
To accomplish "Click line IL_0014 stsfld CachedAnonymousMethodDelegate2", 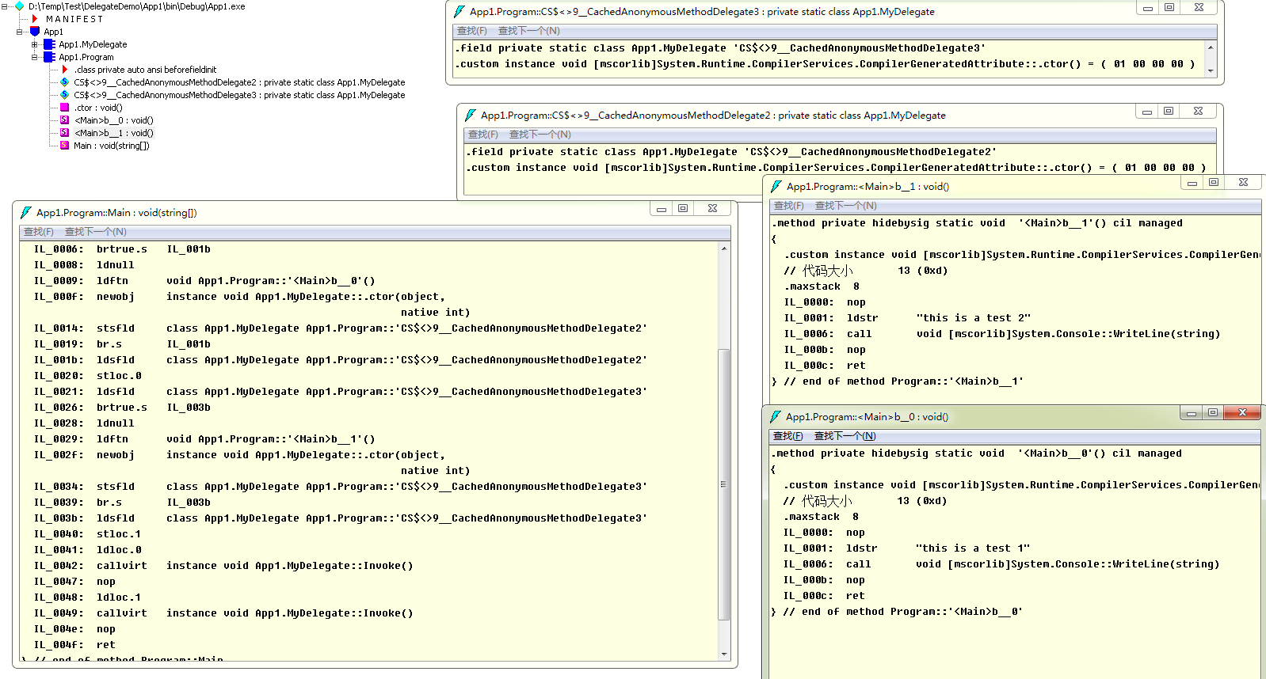I will pyautogui.click(x=341, y=328).
